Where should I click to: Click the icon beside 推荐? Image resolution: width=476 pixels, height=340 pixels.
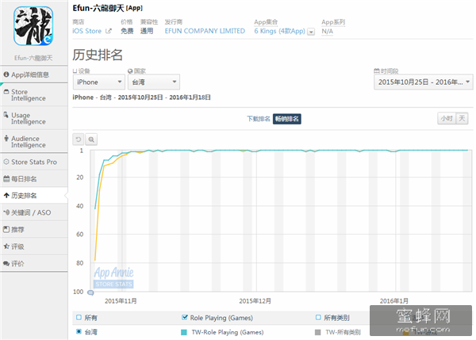tap(6, 229)
